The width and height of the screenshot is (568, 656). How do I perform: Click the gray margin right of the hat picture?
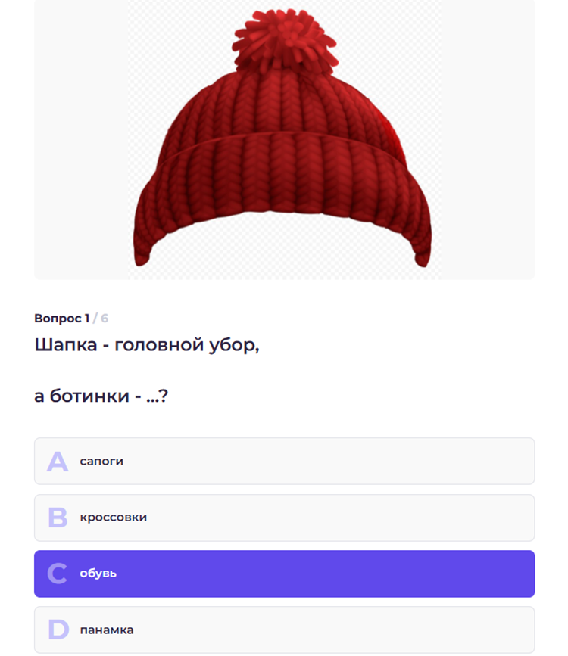click(x=488, y=138)
